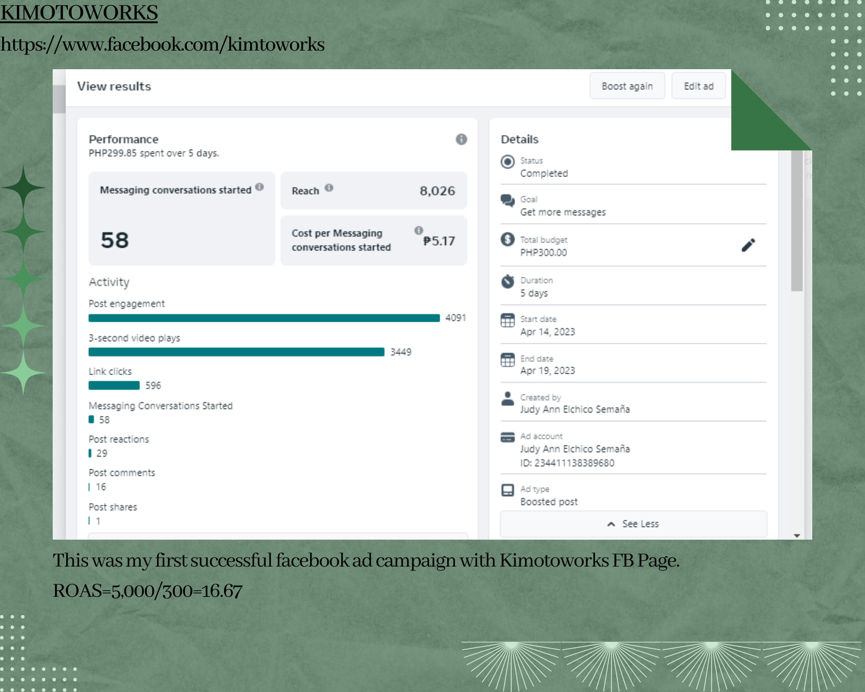Click the Duration stopwatch icon
Viewport: 865px width, 692px height.
click(508, 281)
